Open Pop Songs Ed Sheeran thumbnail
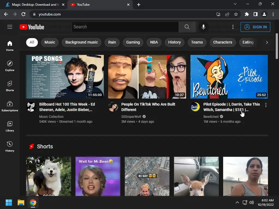Viewport: 279px width, 209px height. click(65, 76)
